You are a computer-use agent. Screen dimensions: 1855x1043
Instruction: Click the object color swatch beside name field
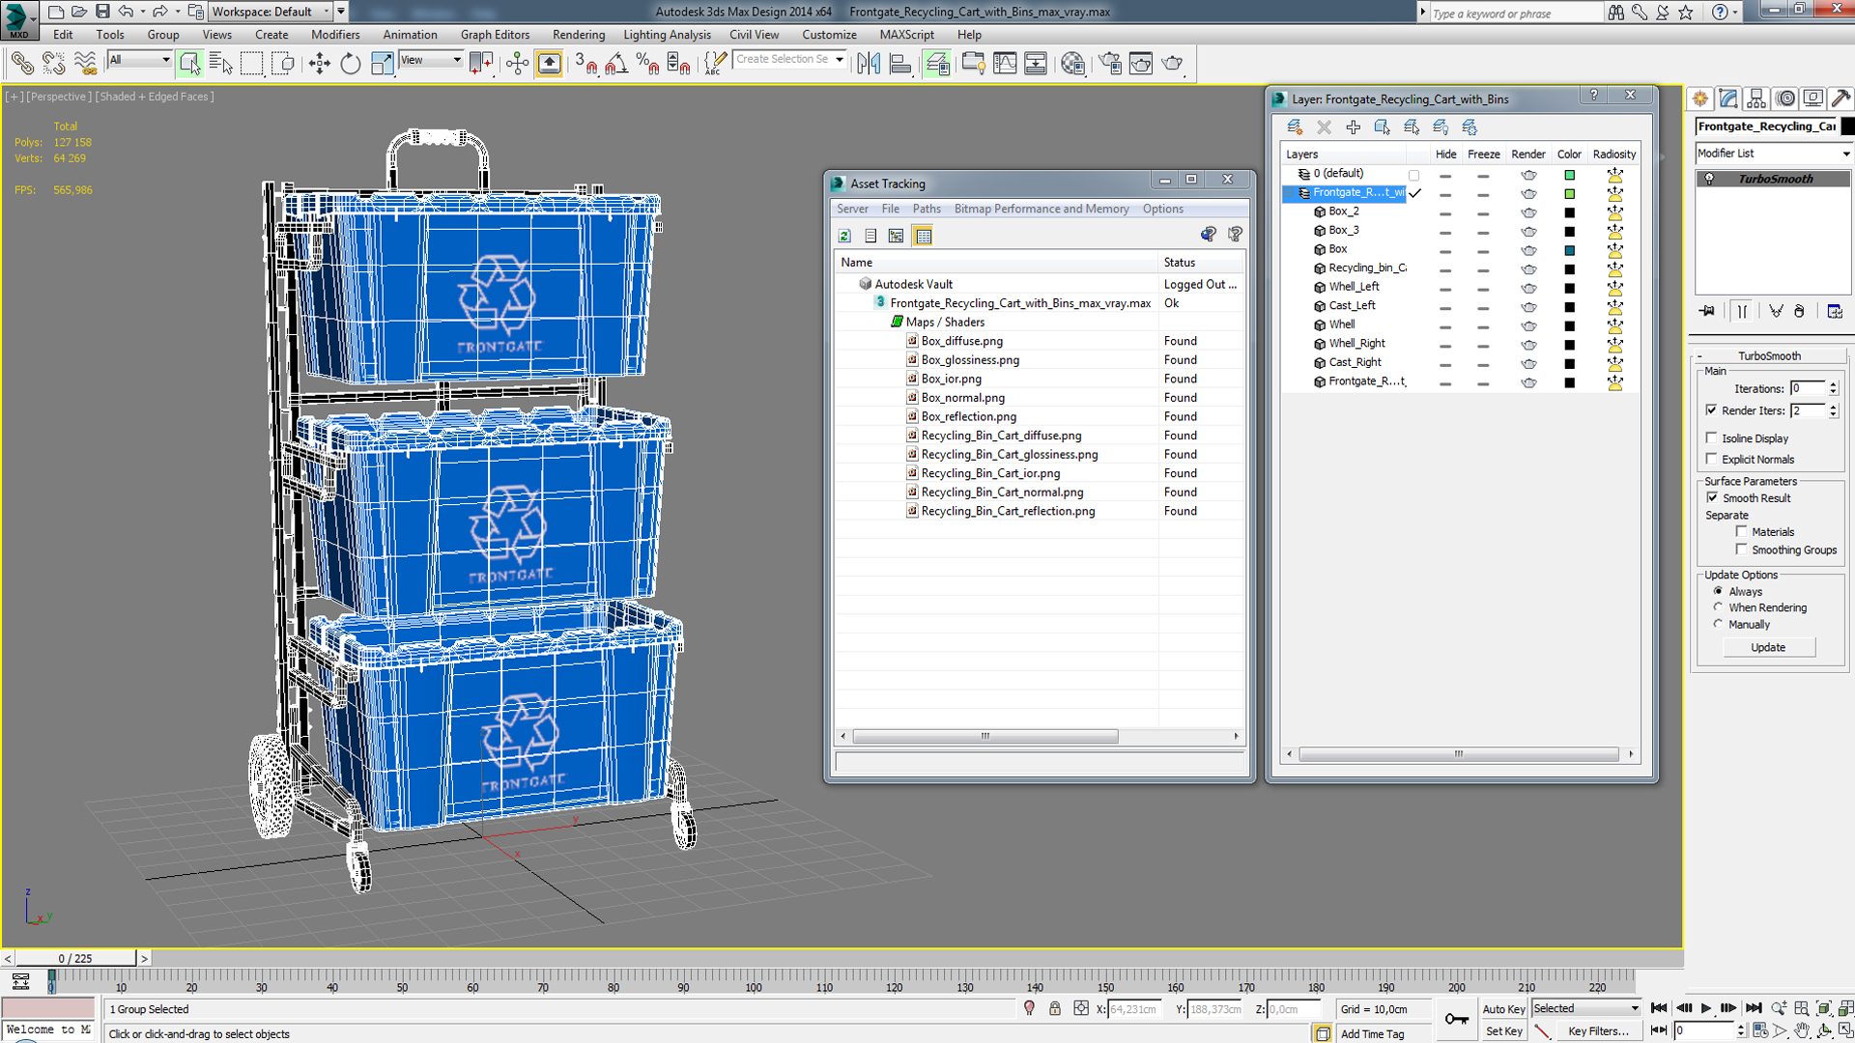pyautogui.click(x=1847, y=127)
